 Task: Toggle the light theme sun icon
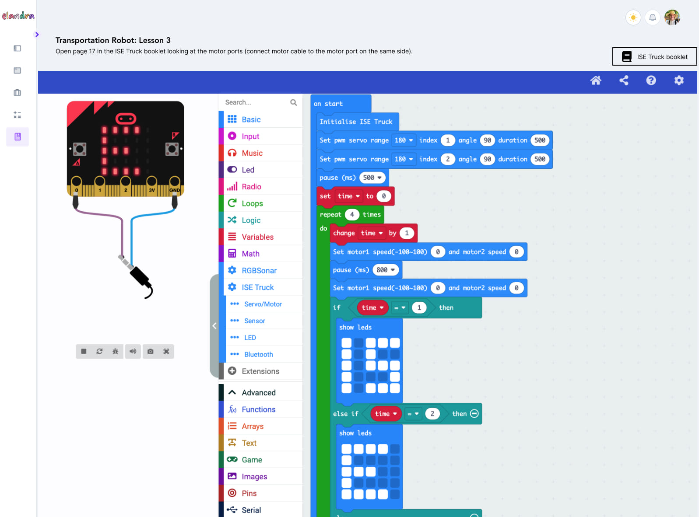coord(633,17)
